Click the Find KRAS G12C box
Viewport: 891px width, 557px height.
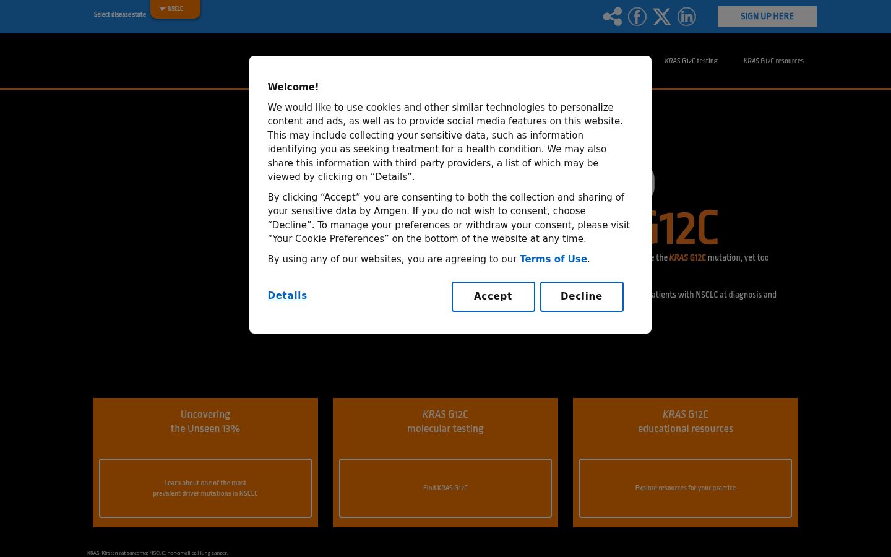[x=445, y=488]
